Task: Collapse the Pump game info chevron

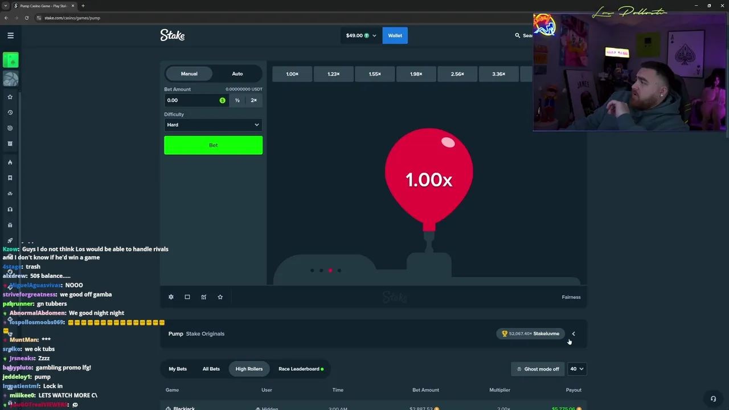Action: (x=574, y=334)
